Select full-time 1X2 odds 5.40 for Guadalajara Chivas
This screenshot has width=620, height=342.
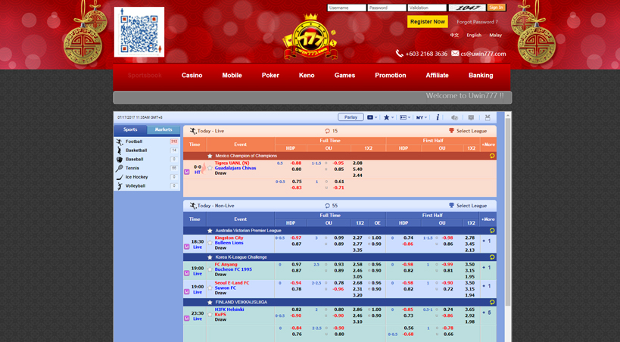pos(357,169)
